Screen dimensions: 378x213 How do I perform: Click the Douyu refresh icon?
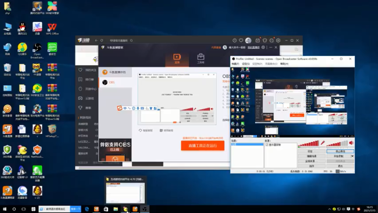pyautogui.click(x=102, y=40)
